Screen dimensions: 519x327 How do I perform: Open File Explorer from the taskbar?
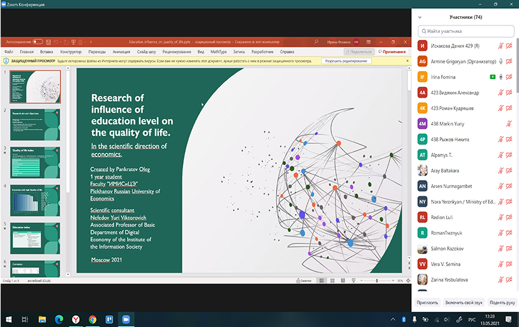click(x=42, y=319)
